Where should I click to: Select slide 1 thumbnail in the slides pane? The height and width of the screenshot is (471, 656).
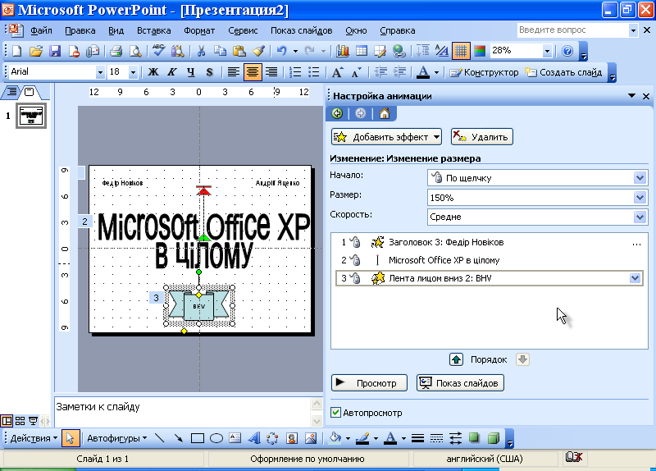pos(31,116)
